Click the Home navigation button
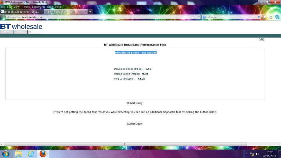The width and height of the screenshot is (281, 158). pos(7,32)
